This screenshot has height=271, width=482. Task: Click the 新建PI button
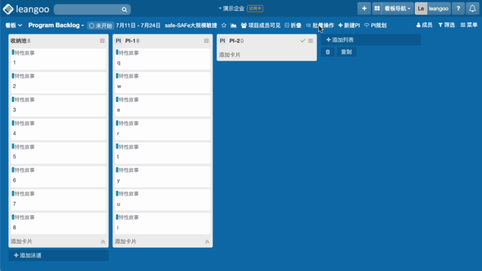(x=349, y=25)
